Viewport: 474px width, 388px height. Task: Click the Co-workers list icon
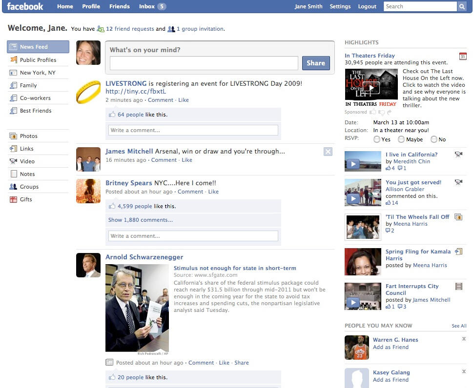(x=13, y=98)
